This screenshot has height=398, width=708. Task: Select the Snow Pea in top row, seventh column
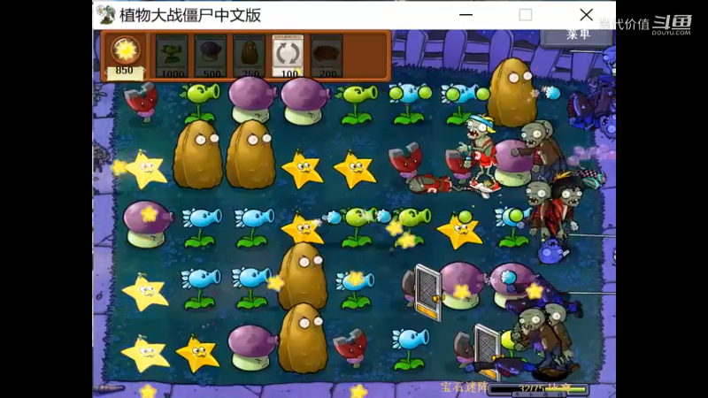(x=463, y=103)
